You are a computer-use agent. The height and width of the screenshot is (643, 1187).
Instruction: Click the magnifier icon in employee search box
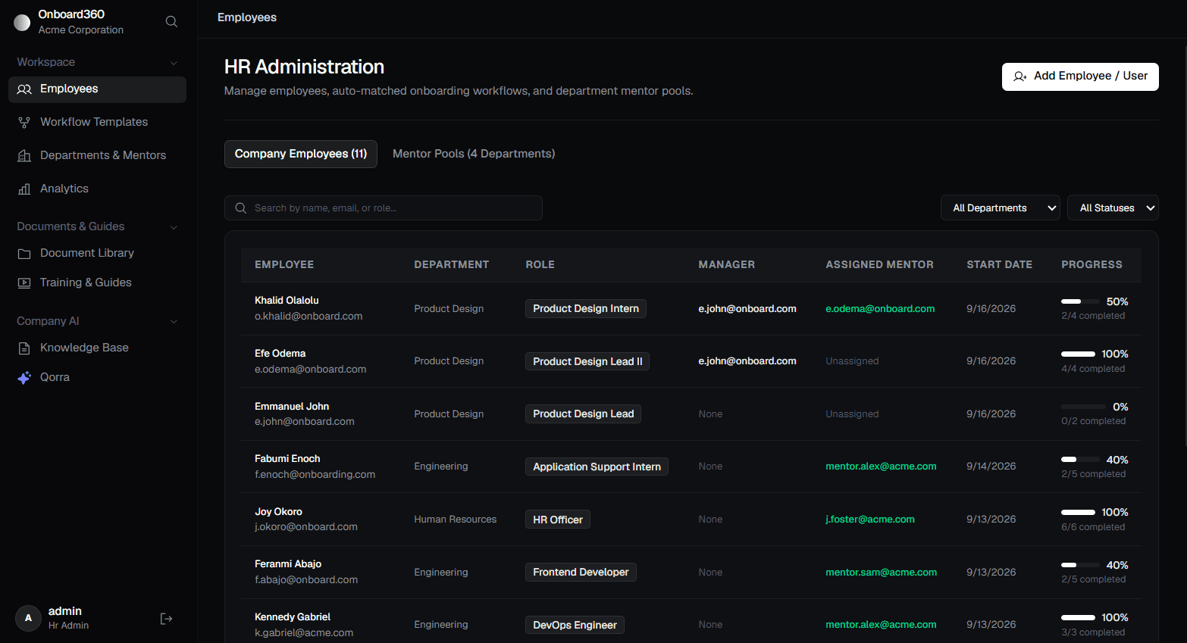[241, 208]
